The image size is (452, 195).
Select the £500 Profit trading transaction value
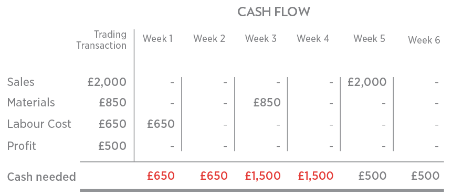(112, 146)
